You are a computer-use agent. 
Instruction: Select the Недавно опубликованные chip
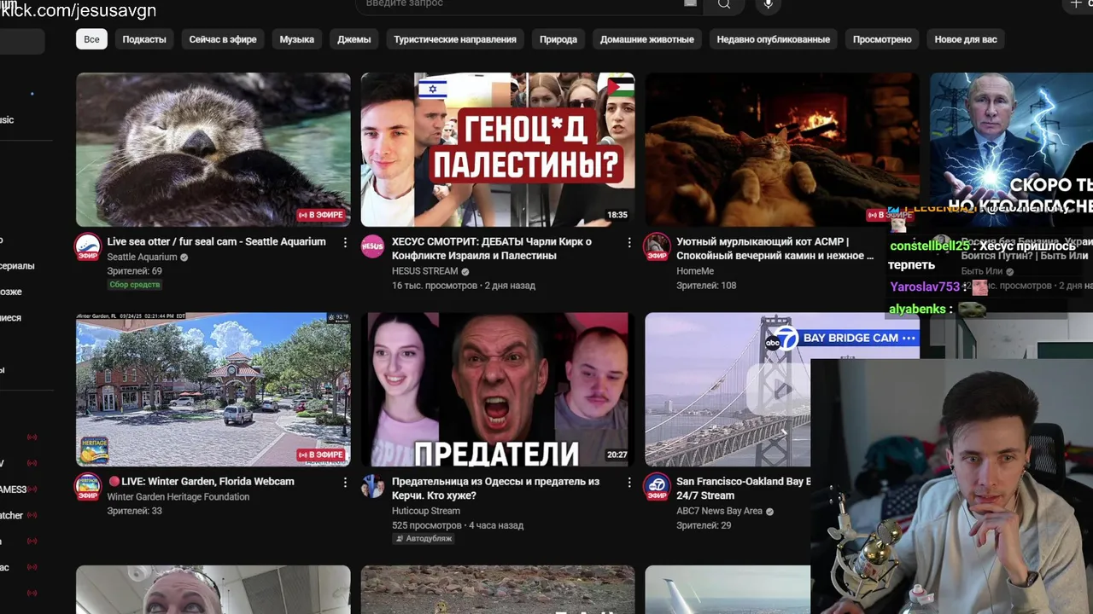click(x=774, y=39)
